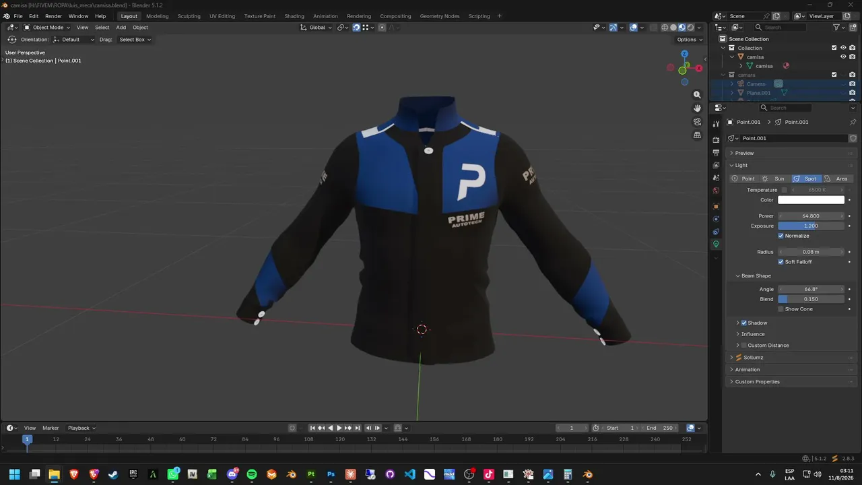Toggle the camera view icon in viewport
The image size is (862, 485).
point(697,122)
